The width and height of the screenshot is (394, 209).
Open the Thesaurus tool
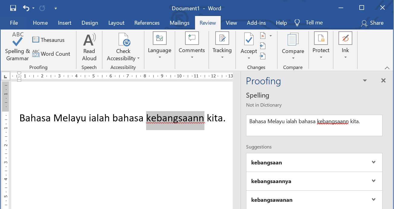click(x=48, y=40)
